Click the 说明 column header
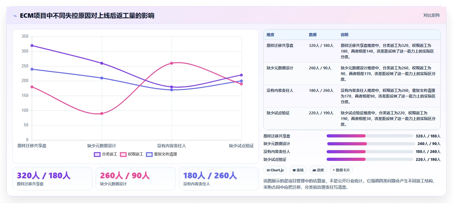453x203 pixels. coord(345,35)
